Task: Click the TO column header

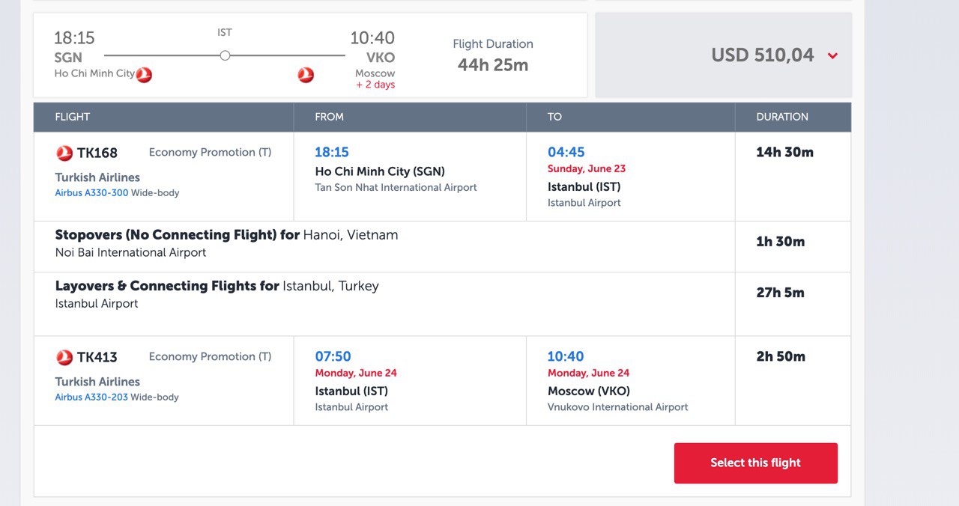Action: pyautogui.click(x=554, y=117)
